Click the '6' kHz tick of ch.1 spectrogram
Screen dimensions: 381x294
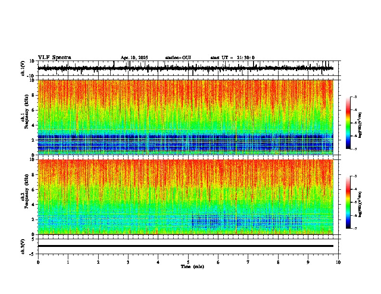pyautogui.click(x=34, y=110)
